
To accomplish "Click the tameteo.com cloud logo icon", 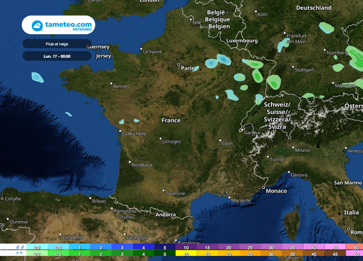I will coord(37,26).
